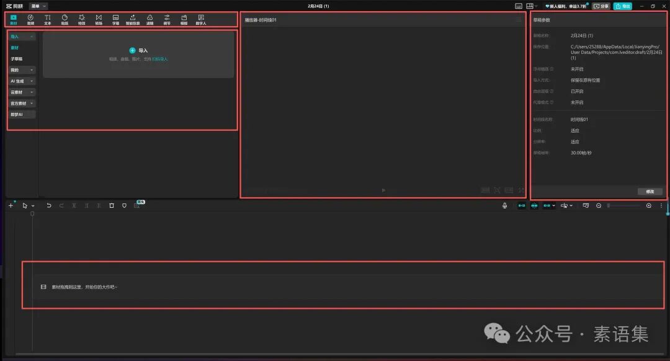The image size is (670, 361).
Task: Click the microphone record icon above timeline
Action: [504, 205]
